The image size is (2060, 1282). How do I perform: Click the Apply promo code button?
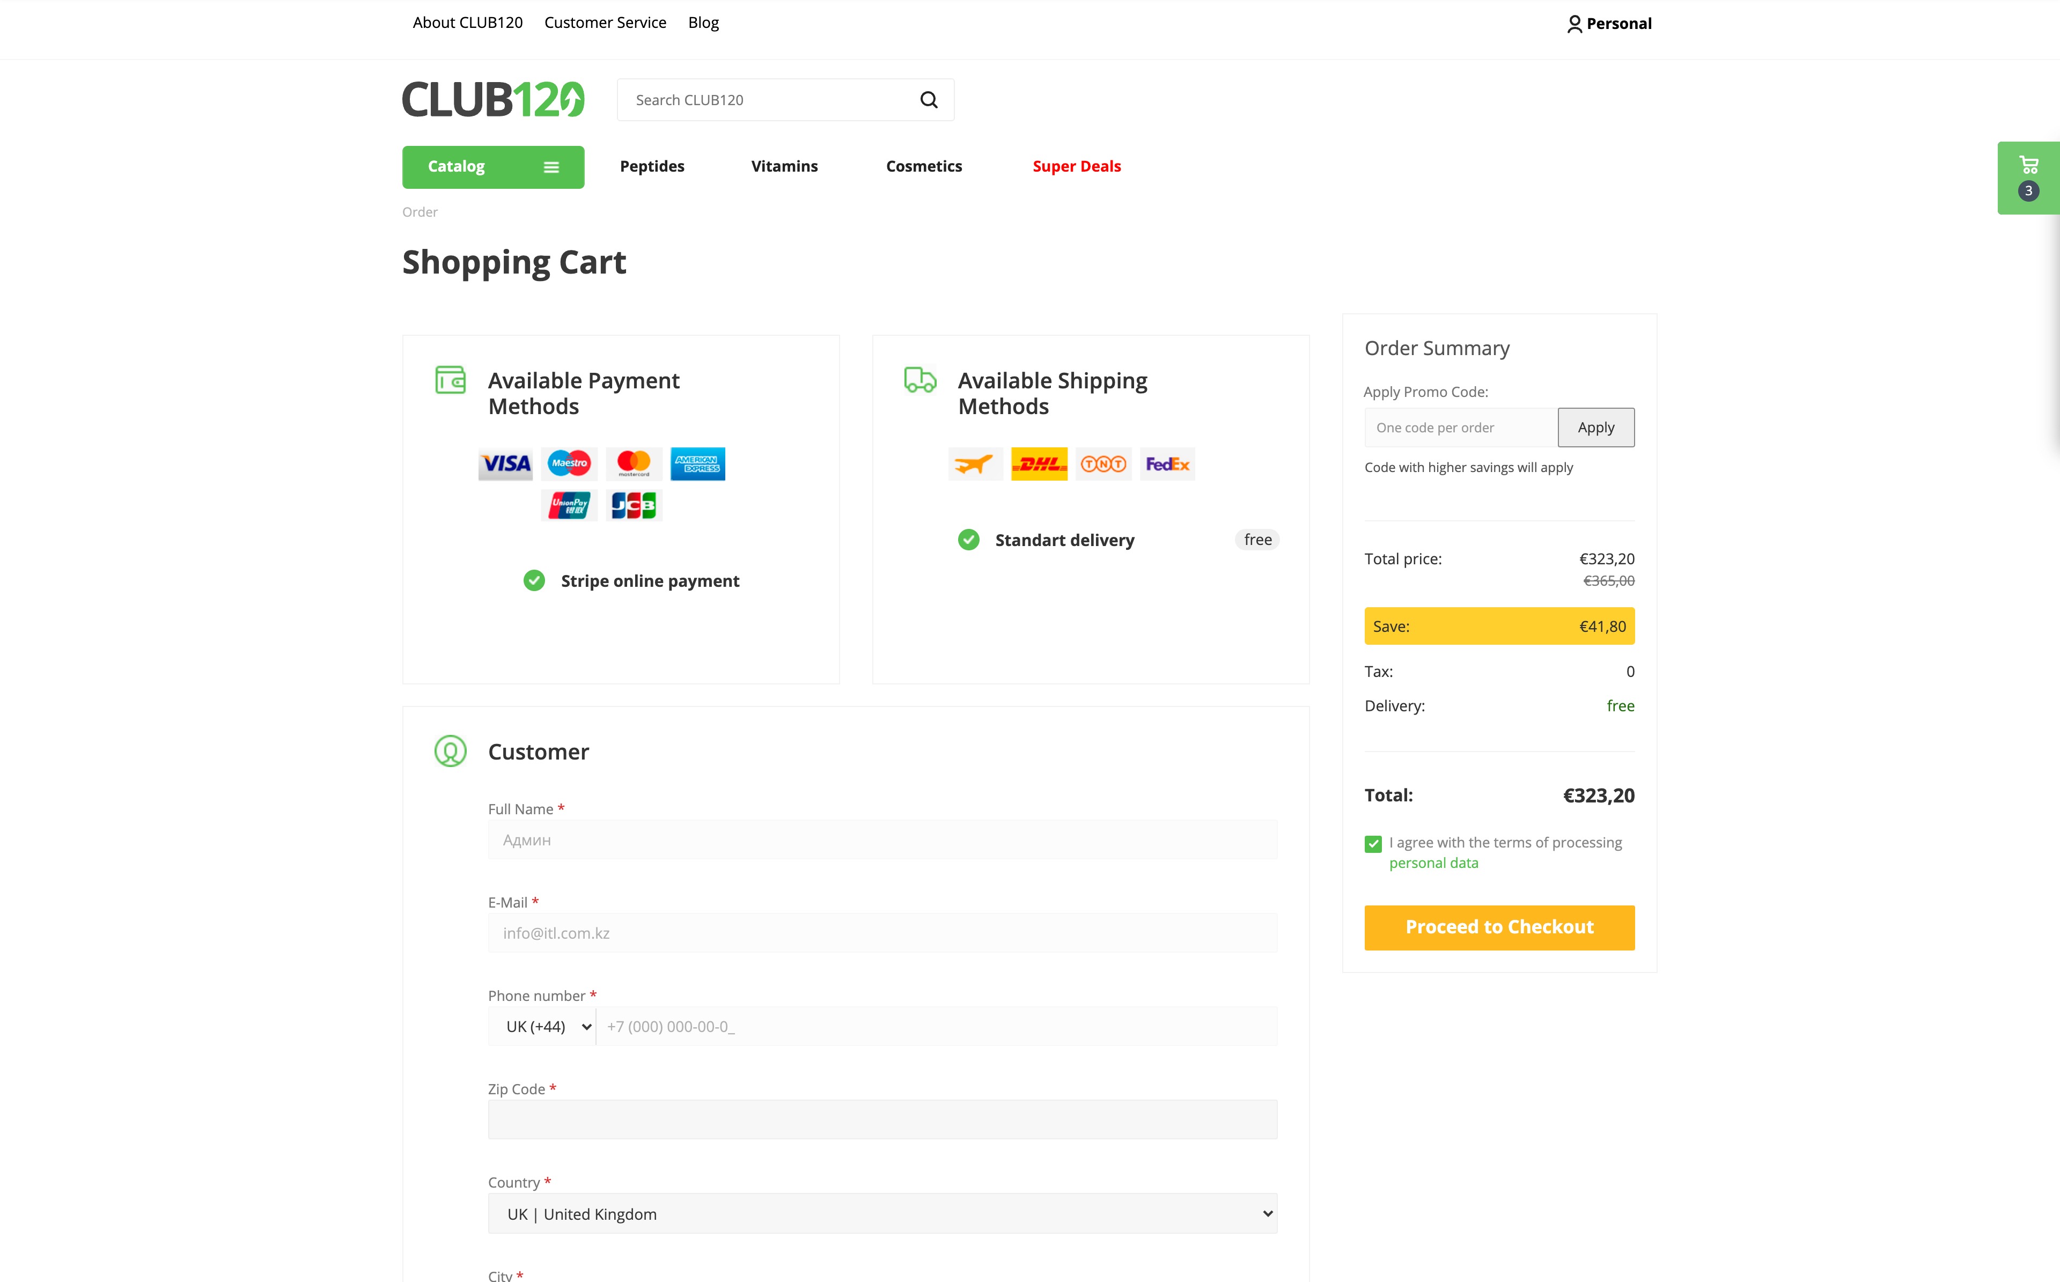tap(1595, 428)
